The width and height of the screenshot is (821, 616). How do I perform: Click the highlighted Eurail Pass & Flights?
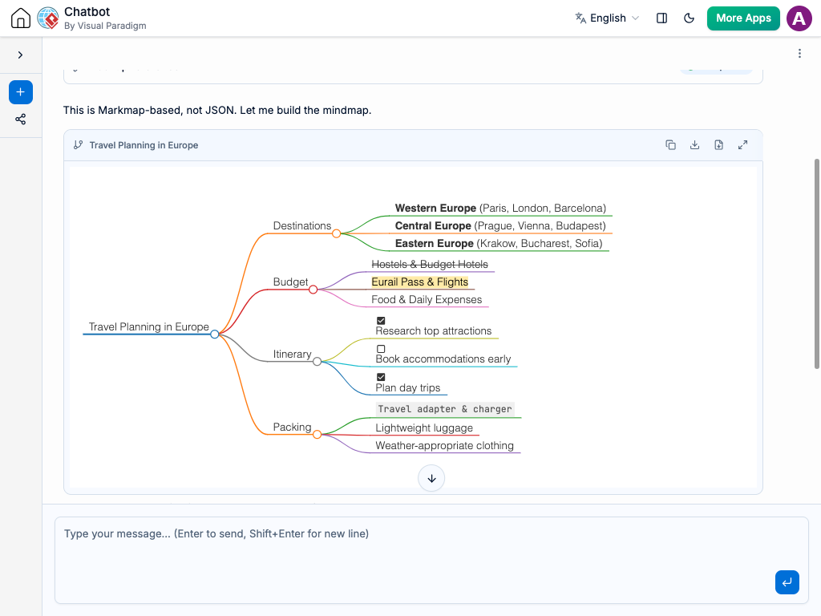(x=419, y=282)
